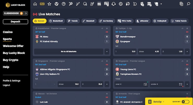Open the fist fighting game icon
This screenshot has width=193, height=105.
tap(142, 4)
